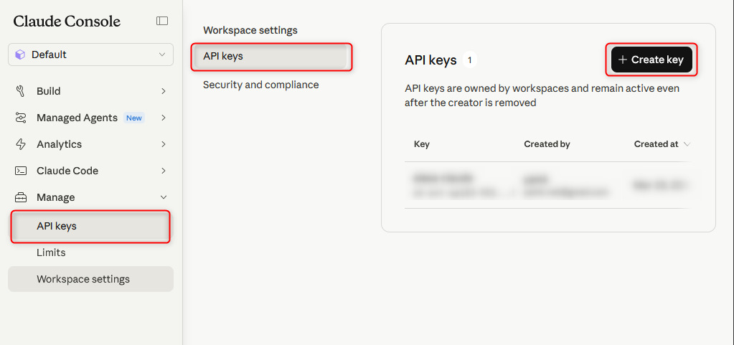The image size is (734, 345).
Task: Click the plus icon on Create key
Action: [623, 60]
